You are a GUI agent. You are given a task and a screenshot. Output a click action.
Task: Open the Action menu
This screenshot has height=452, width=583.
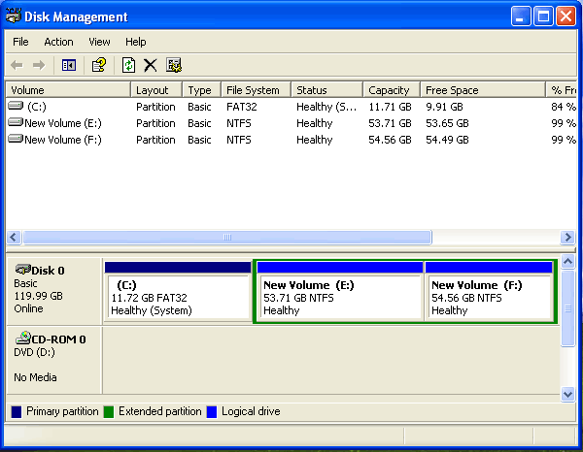(58, 42)
